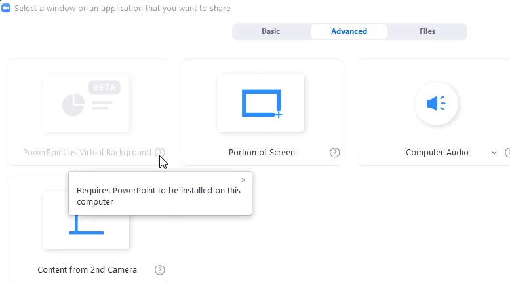
Task: Expand the Computer Audio dropdown arrow
Action: (494, 153)
